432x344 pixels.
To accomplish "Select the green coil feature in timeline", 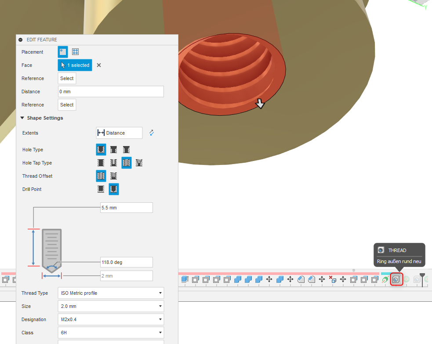I will (385, 279).
